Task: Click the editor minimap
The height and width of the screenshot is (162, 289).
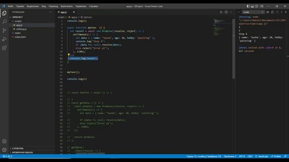Action: point(223,27)
